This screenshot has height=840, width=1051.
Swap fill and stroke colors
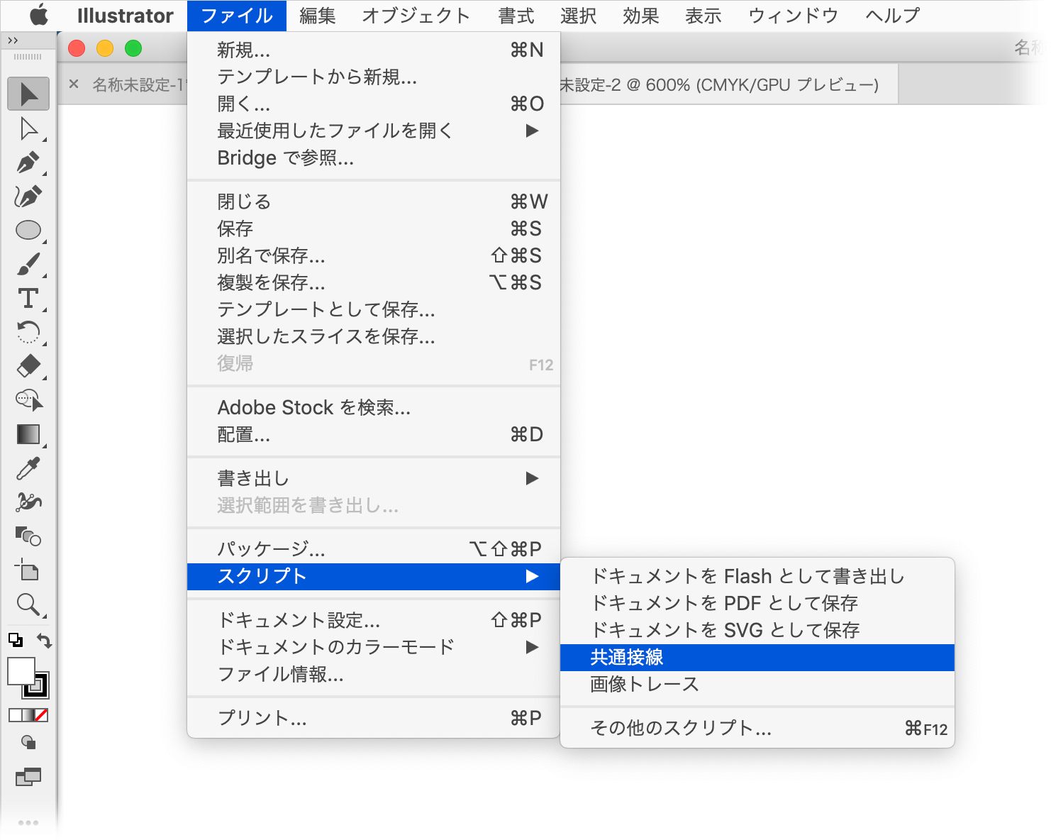(44, 641)
